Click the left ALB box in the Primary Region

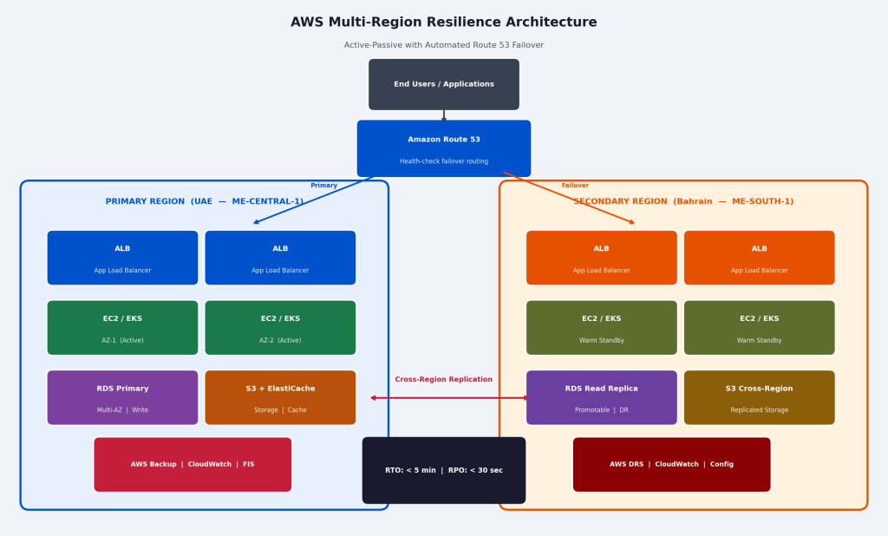coord(123,258)
